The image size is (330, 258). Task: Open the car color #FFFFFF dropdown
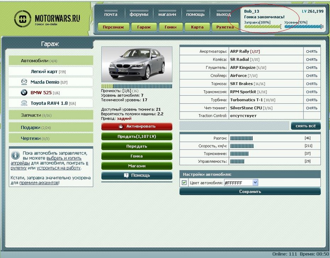241,183
